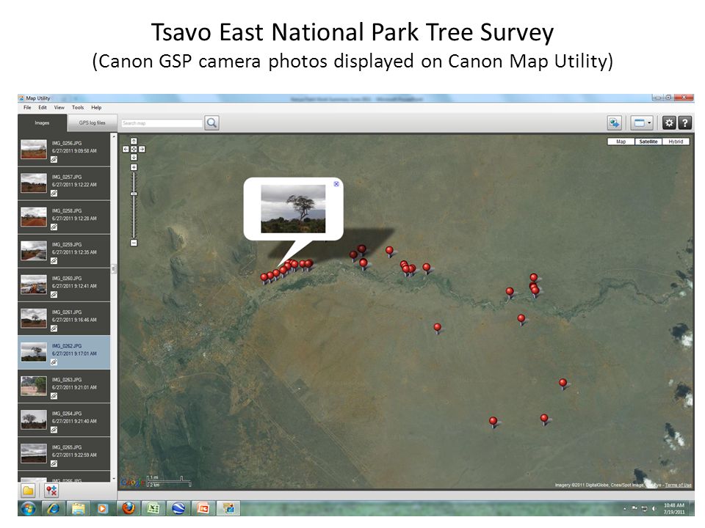Zoom out with the minus button

[134, 243]
